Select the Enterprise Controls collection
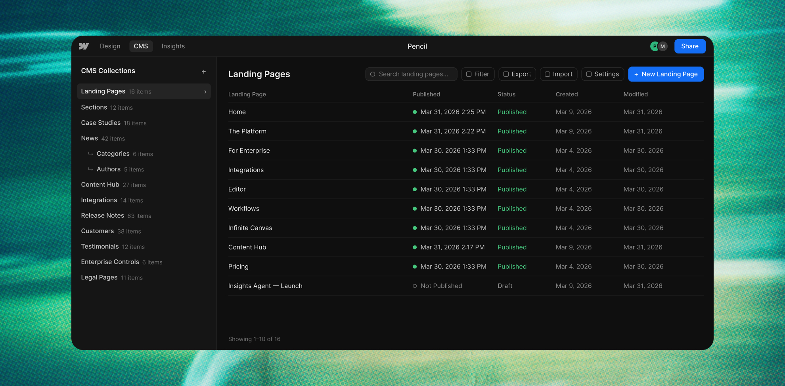This screenshot has height=386, width=785. [144, 262]
